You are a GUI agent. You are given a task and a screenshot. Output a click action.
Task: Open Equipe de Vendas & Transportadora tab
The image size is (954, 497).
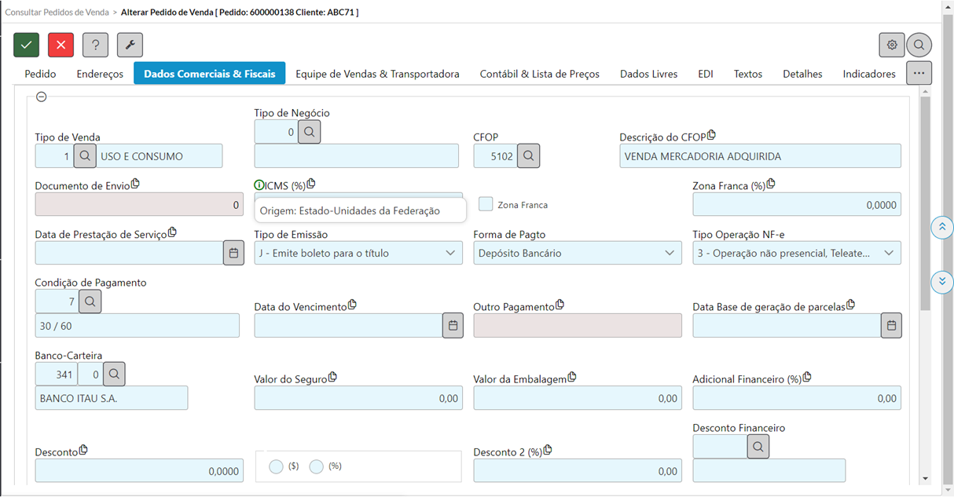(377, 74)
